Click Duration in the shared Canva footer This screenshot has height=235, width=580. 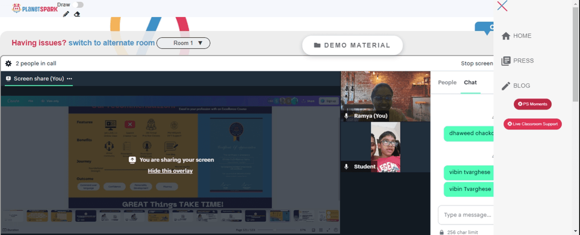[11, 230]
